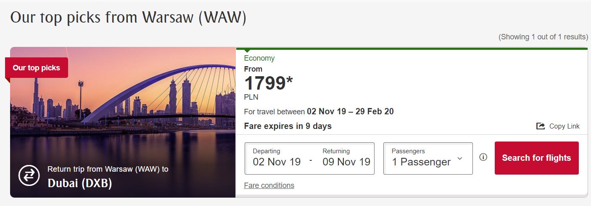The height and width of the screenshot is (206, 591).
Task: Select the Returning date 09 Nov 19
Action: (x=346, y=162)
